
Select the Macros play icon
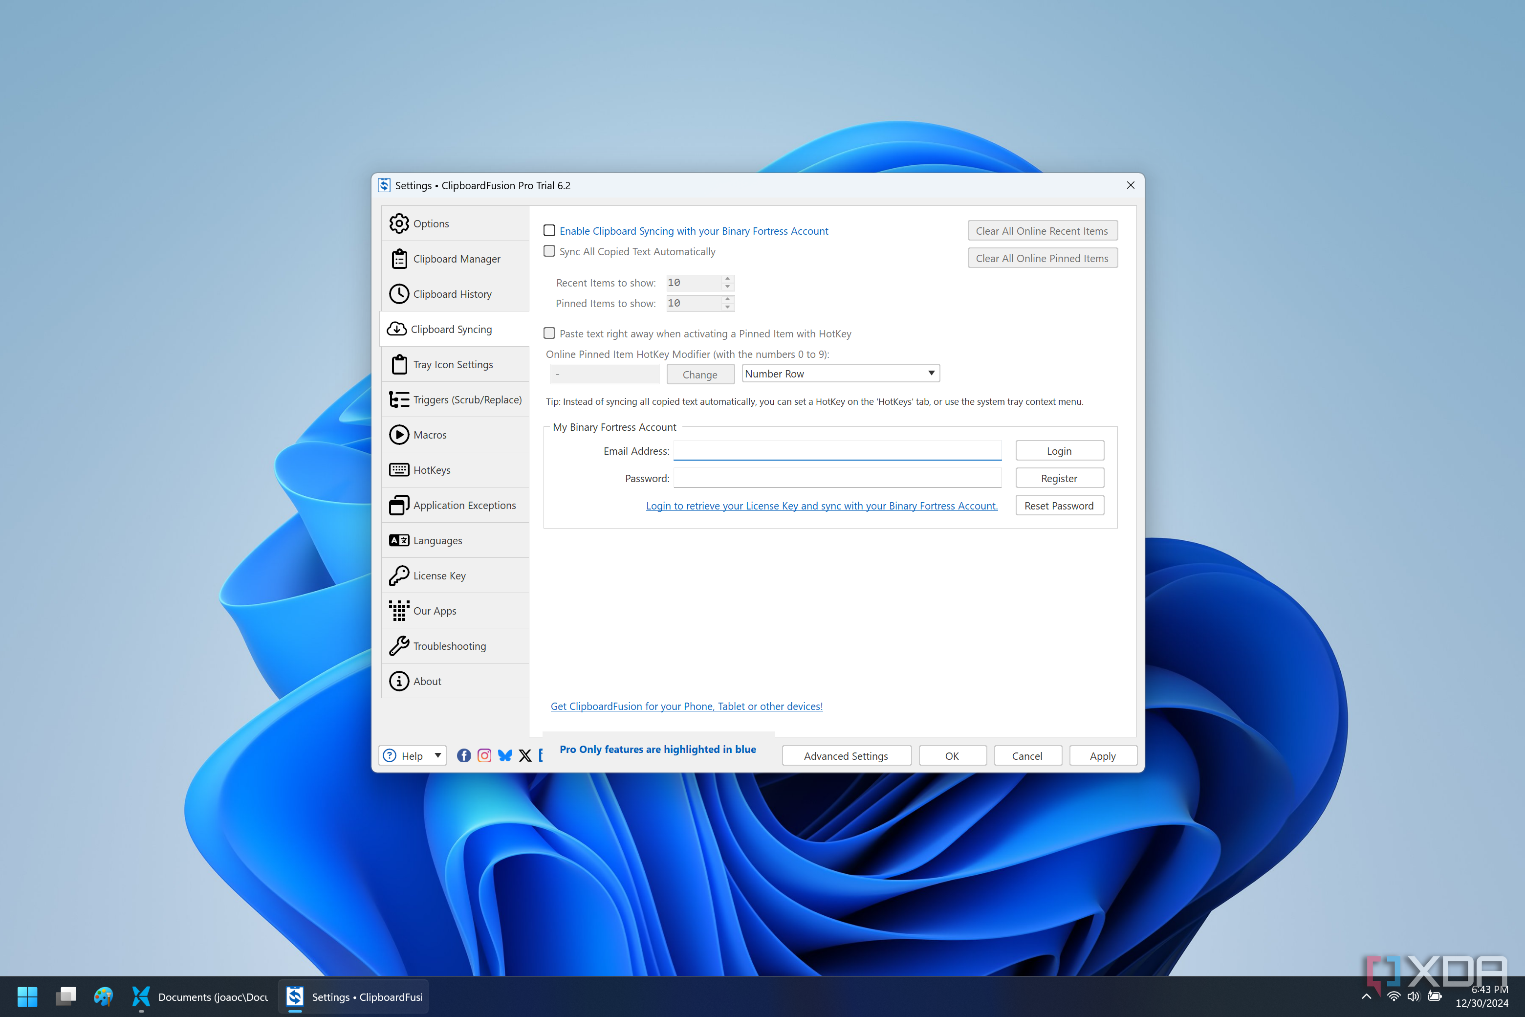click(x=399, y=435)
